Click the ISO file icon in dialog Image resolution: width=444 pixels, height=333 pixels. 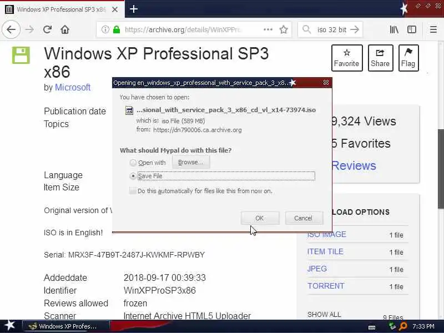[x=129, y=110]
